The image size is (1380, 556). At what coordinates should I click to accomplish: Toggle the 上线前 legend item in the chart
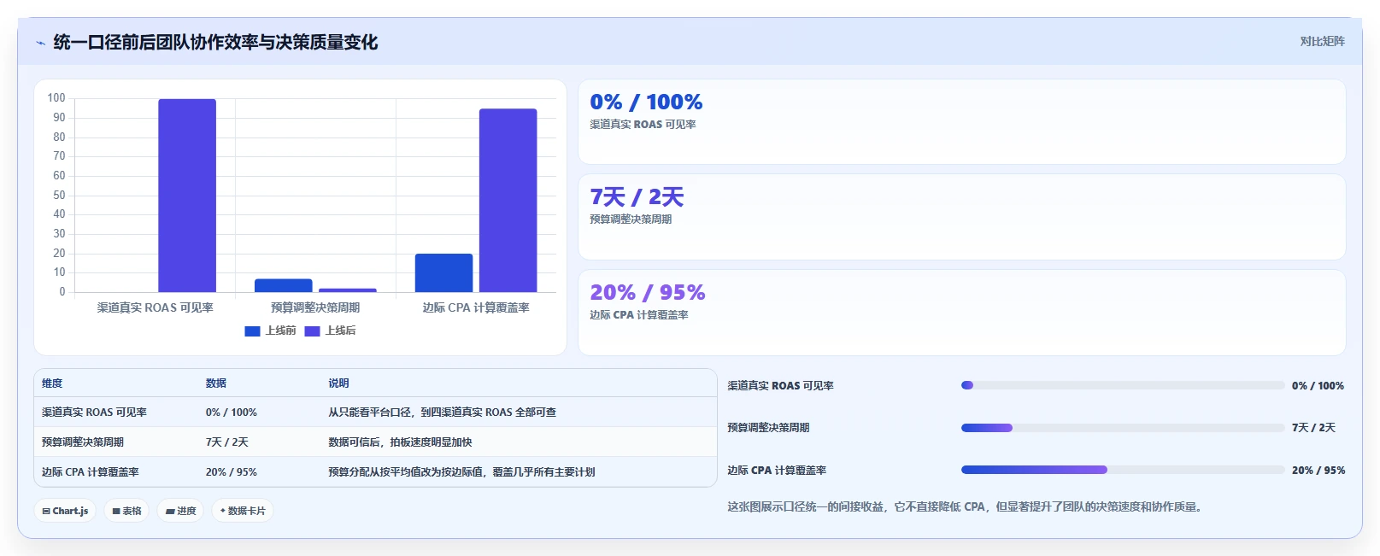tap(270, 331)
